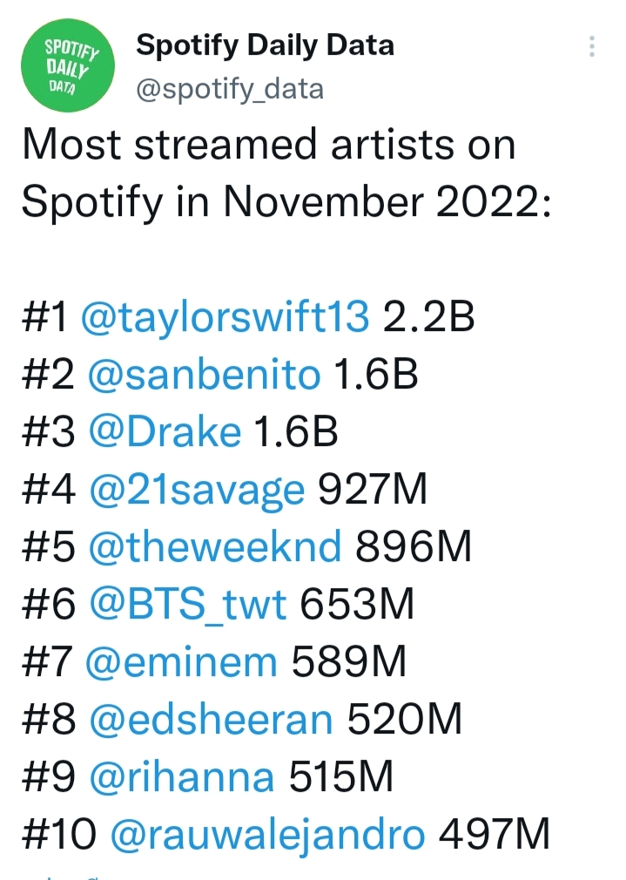Image resolution: width=626 pixels, height=880 pixels.
Task: Open the @rihanna mention
Action: coord(182,777)
